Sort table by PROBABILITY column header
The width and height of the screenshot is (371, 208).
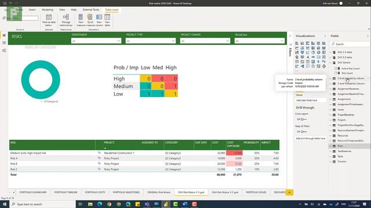tap(251, 143)
